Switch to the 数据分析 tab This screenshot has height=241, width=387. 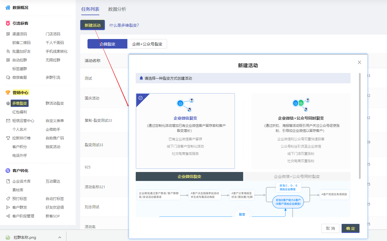click(x=117, y=9)
